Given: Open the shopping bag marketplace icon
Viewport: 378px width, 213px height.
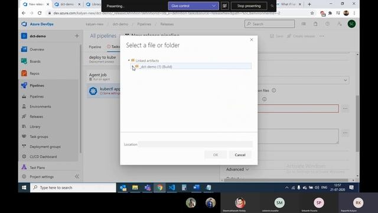Looking at the screenshot, I should point(315,24).
